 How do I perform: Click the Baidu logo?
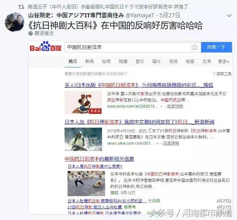point(46,46)
